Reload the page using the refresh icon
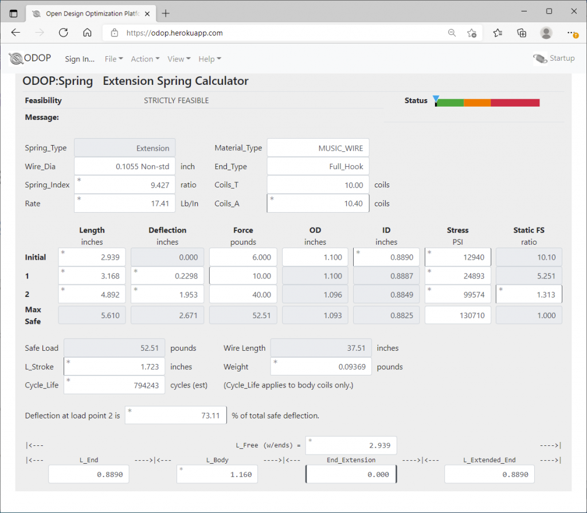 63,33
